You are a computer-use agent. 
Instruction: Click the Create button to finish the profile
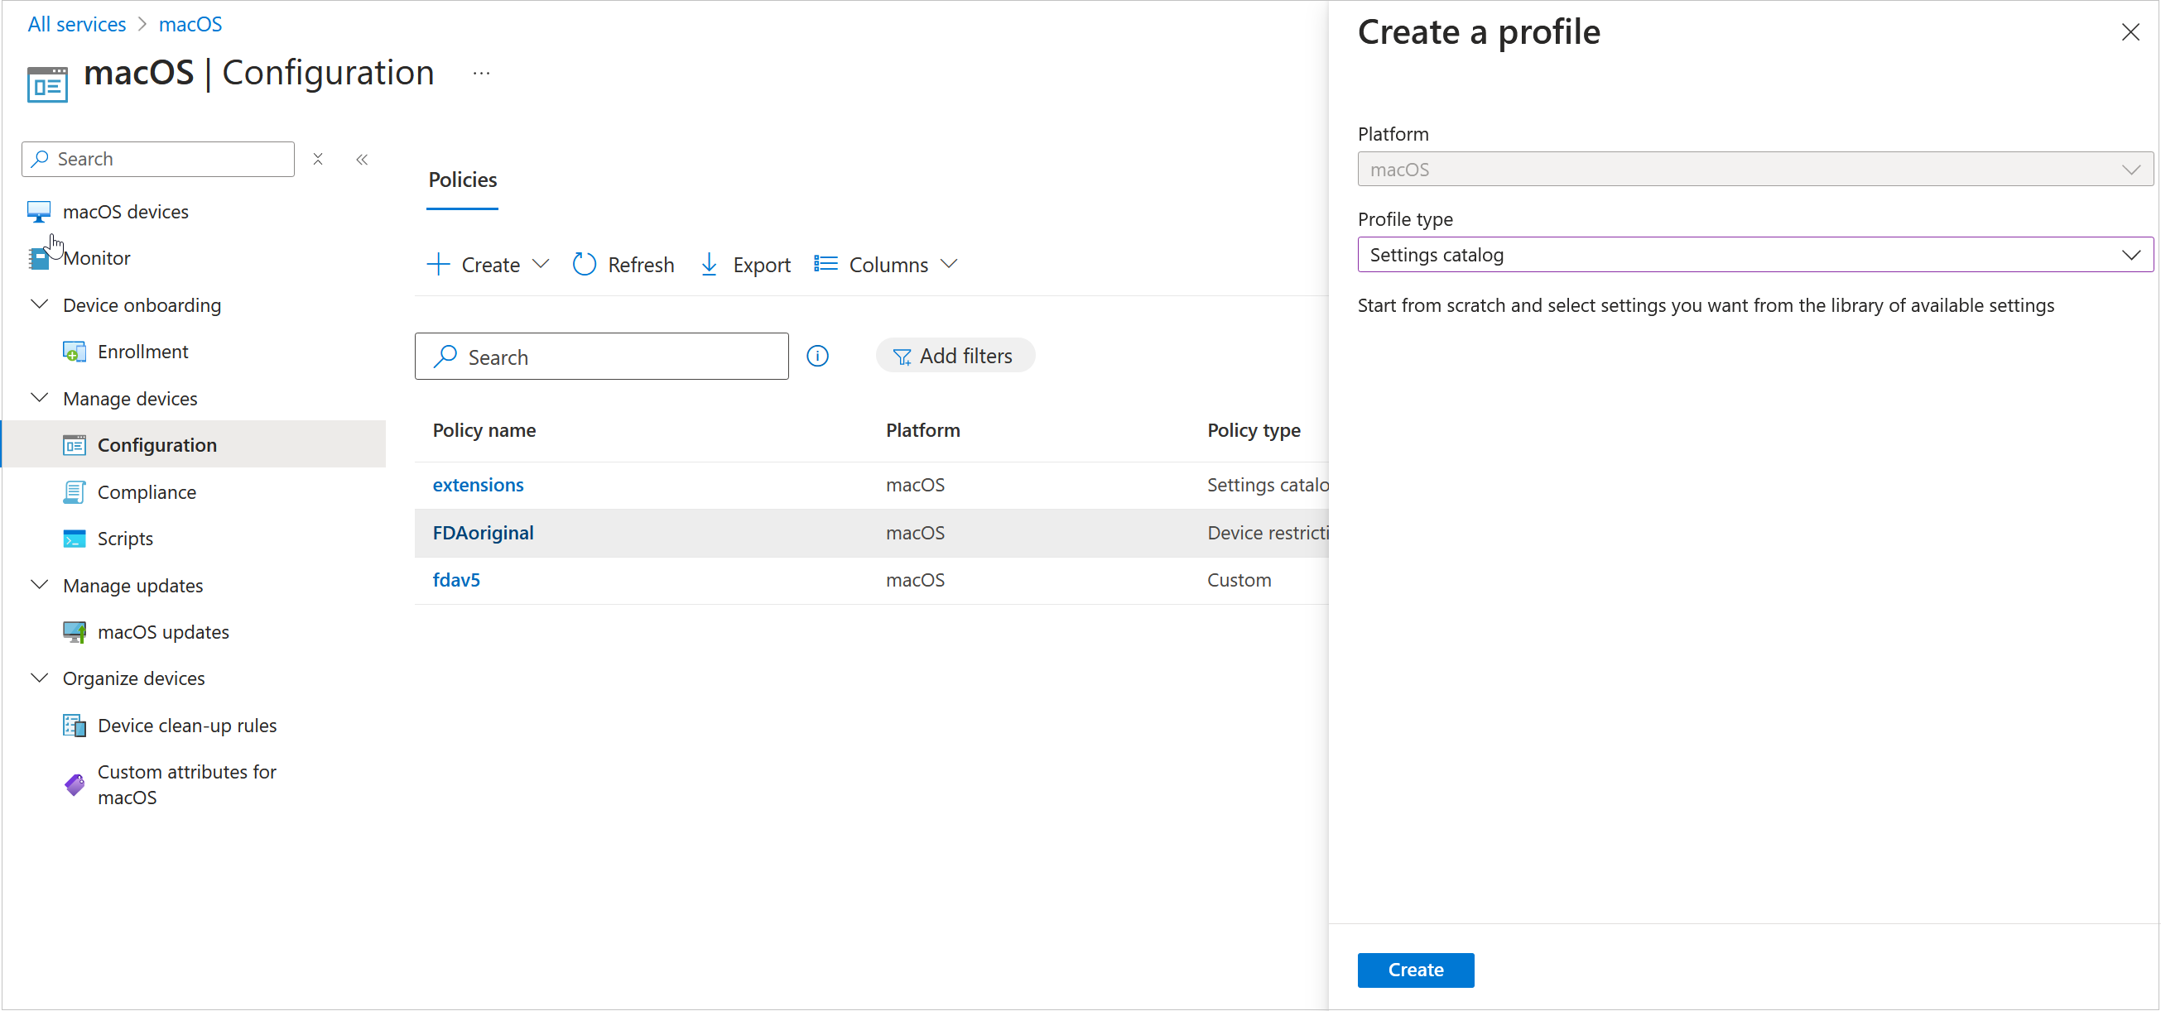1415,970
